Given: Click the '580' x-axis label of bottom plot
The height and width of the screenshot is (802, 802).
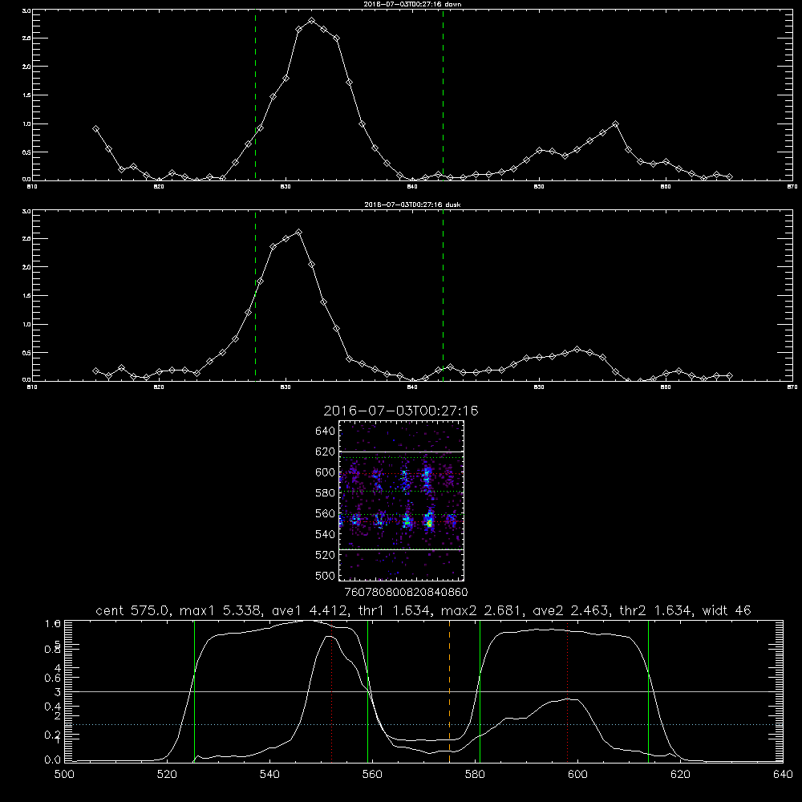Looking at the screenshot, I should tap(475, 774).
